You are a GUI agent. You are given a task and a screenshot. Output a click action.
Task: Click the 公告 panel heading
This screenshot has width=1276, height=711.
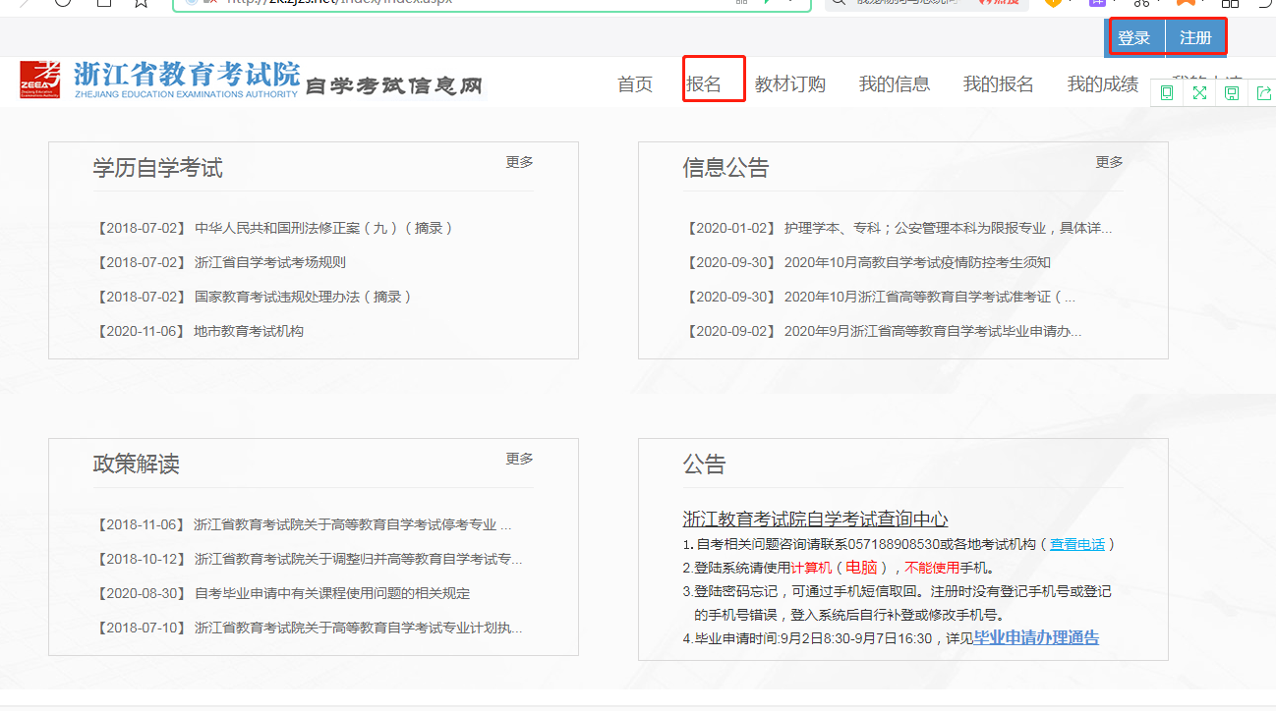(704, 465)
